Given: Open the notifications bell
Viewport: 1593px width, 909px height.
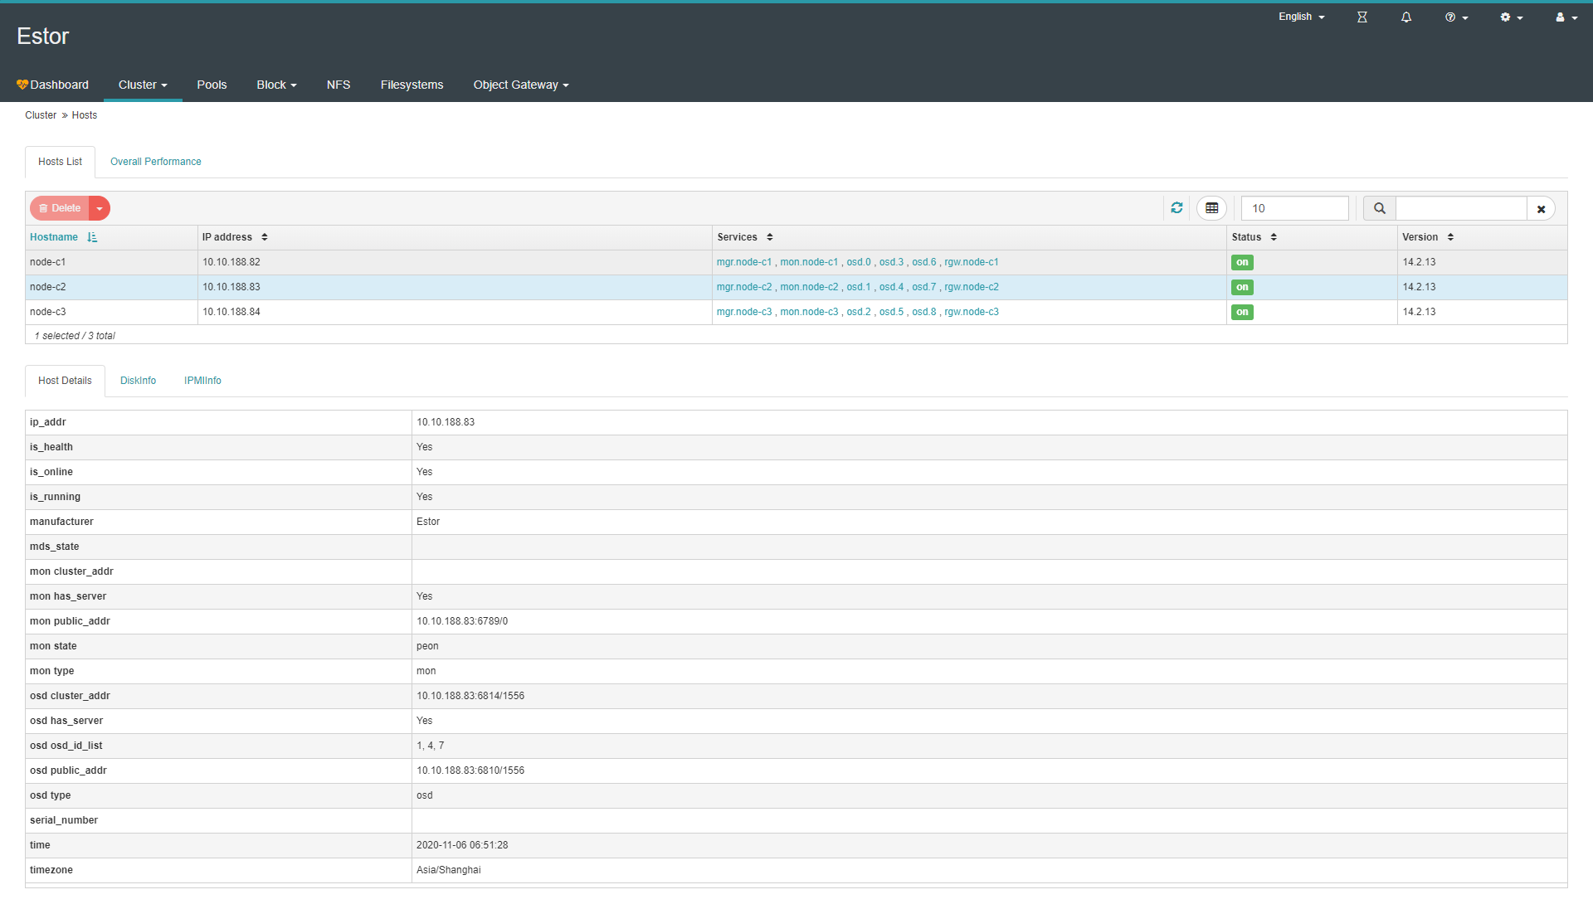Looking at the screenshot, I should click(1406, 17).
